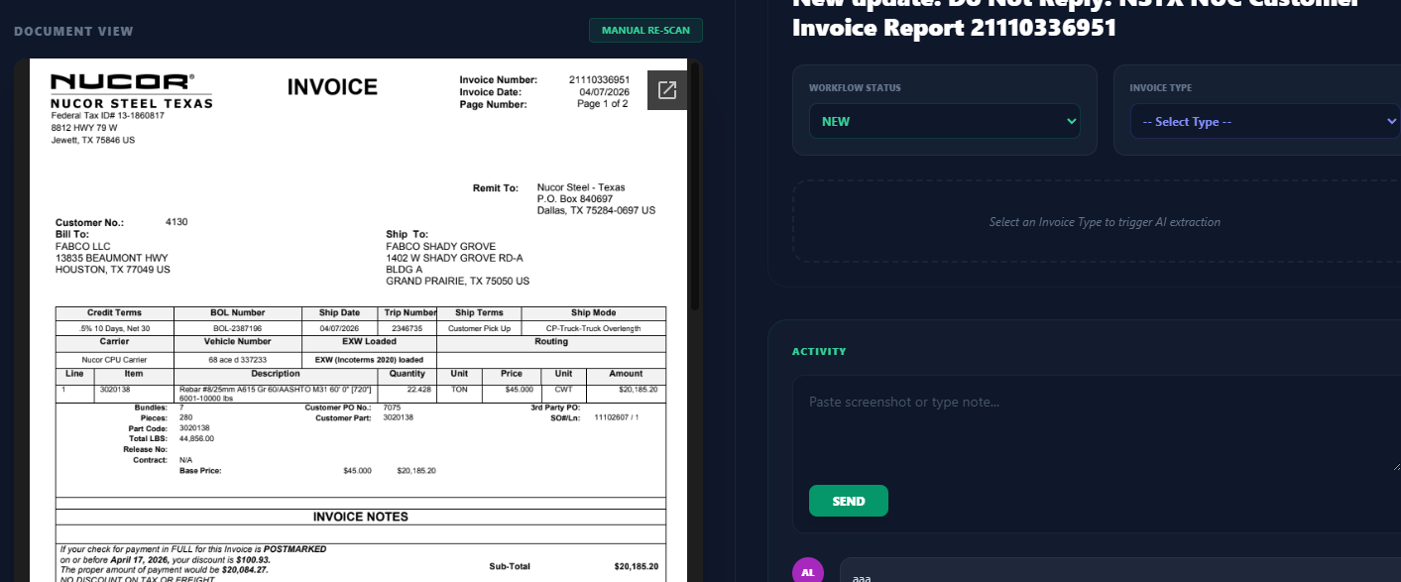1401x582 pixels.
Task: Click the line item amount $20,185.20
Action: (x=638, y=390)
